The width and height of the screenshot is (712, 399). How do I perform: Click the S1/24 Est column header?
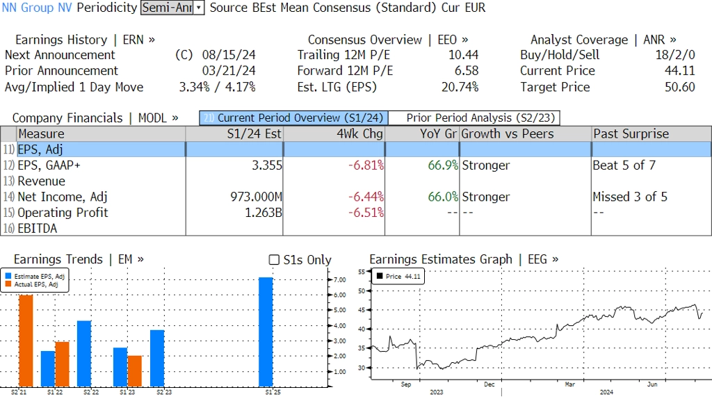point(234,134)
